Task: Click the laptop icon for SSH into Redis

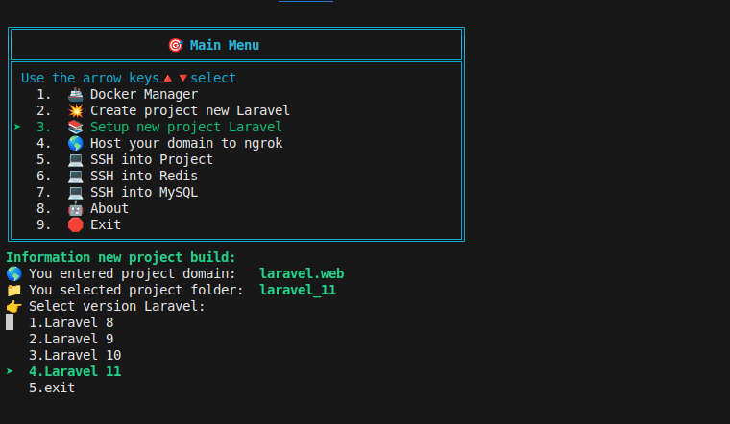Action: tap(76, 176)
